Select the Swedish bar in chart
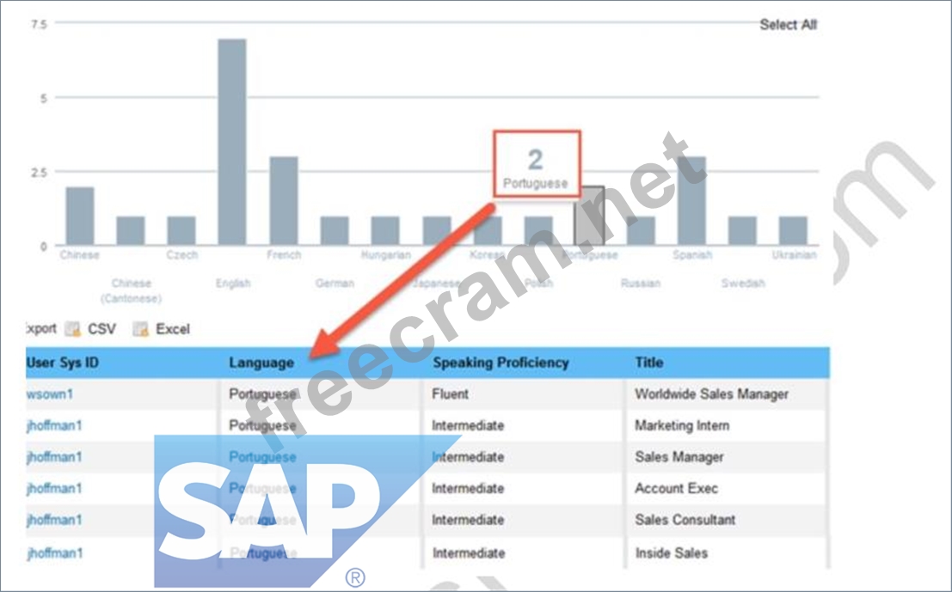The height and width of the screenshot is (592, 952). [742, 231]
